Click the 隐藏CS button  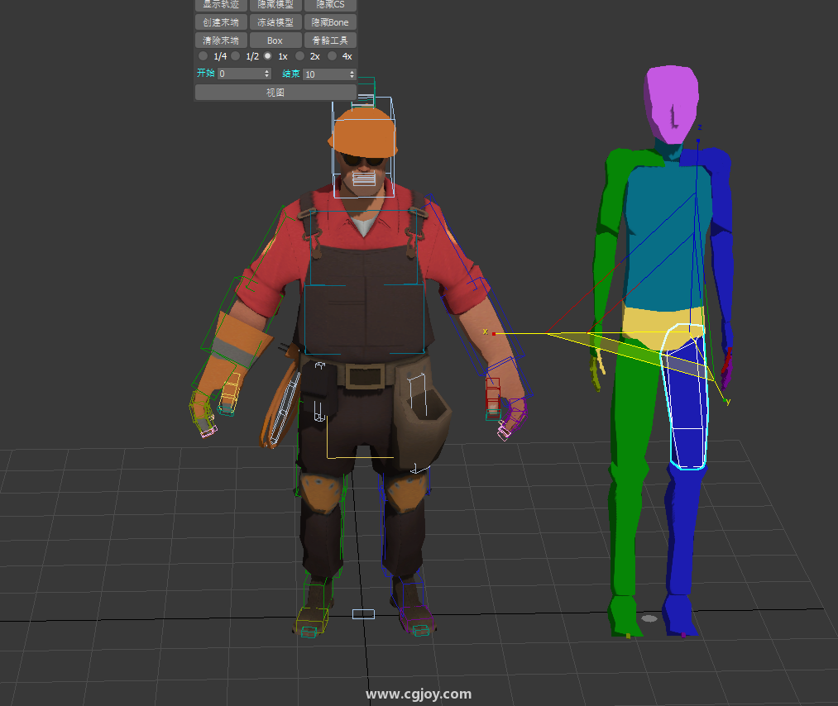(330, 5)
